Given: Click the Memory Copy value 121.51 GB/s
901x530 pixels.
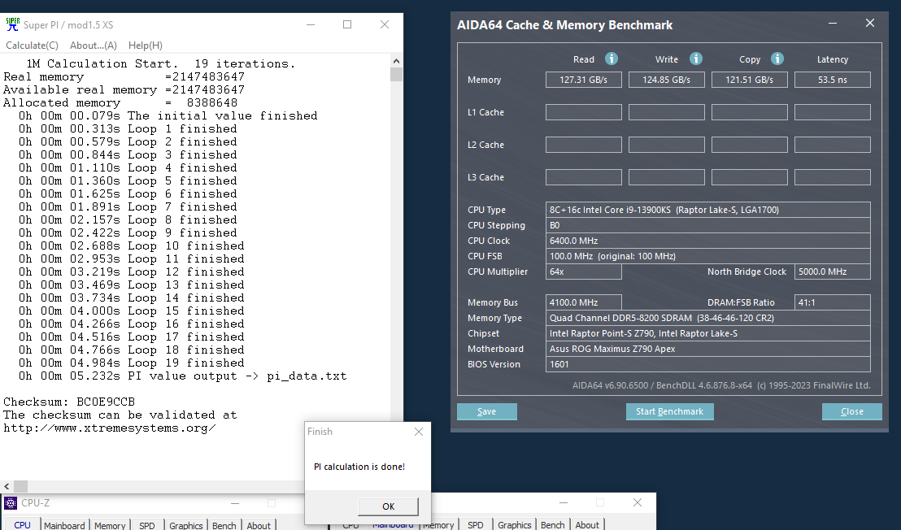Looking at the screenshot, I should pos(749,80).
